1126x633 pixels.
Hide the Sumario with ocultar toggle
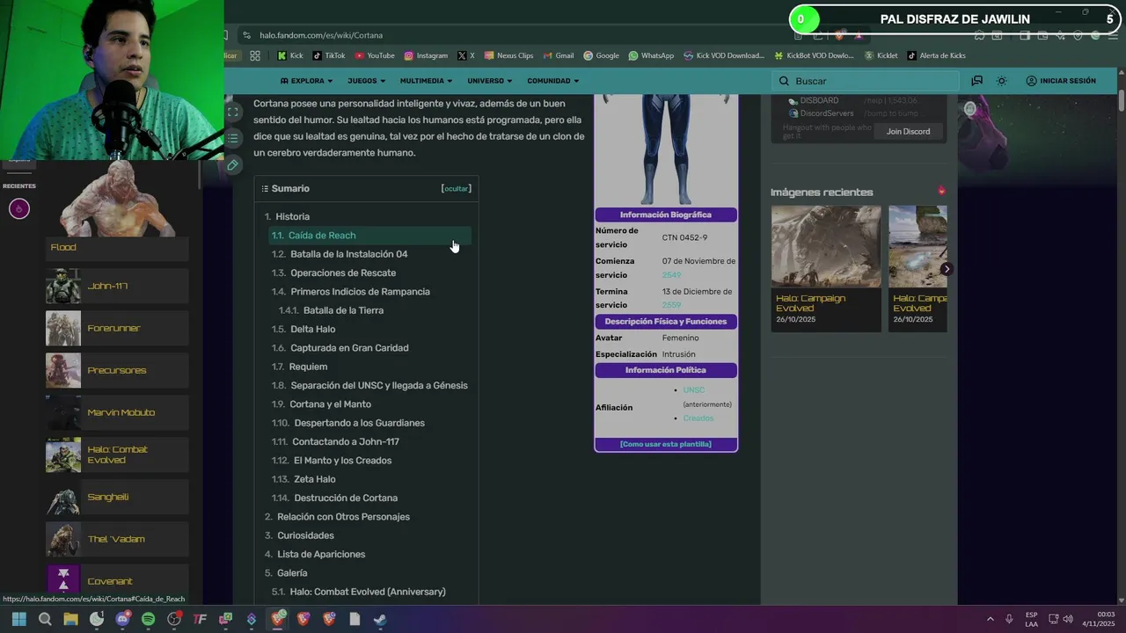coord(456,188)
